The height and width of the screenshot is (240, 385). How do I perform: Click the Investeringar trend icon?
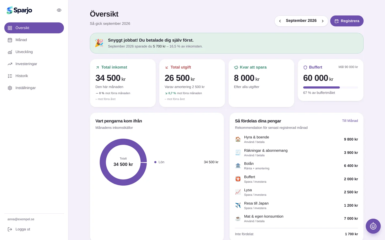[x=10, y=64]
